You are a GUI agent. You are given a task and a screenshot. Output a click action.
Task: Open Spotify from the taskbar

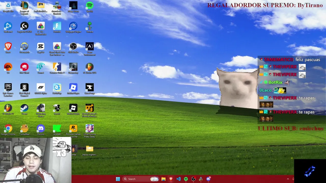click(x=186, y=179)
